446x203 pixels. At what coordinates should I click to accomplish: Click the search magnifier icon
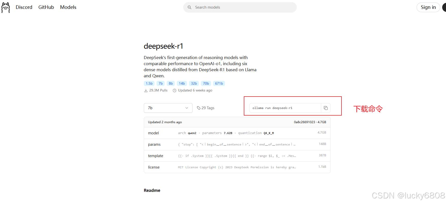[190, 7]
